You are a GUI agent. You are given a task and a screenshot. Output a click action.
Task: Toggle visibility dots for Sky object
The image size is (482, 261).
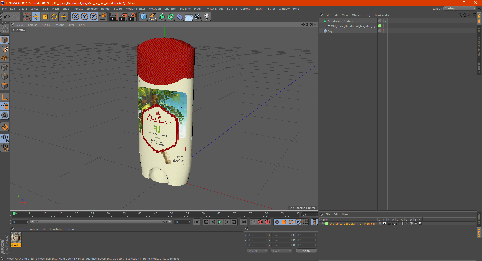pos(383,31)
